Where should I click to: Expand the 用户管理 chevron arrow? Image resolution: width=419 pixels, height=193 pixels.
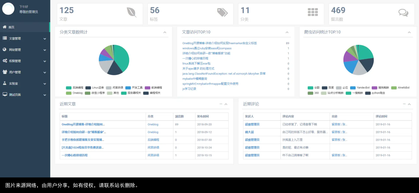[45, 72]
